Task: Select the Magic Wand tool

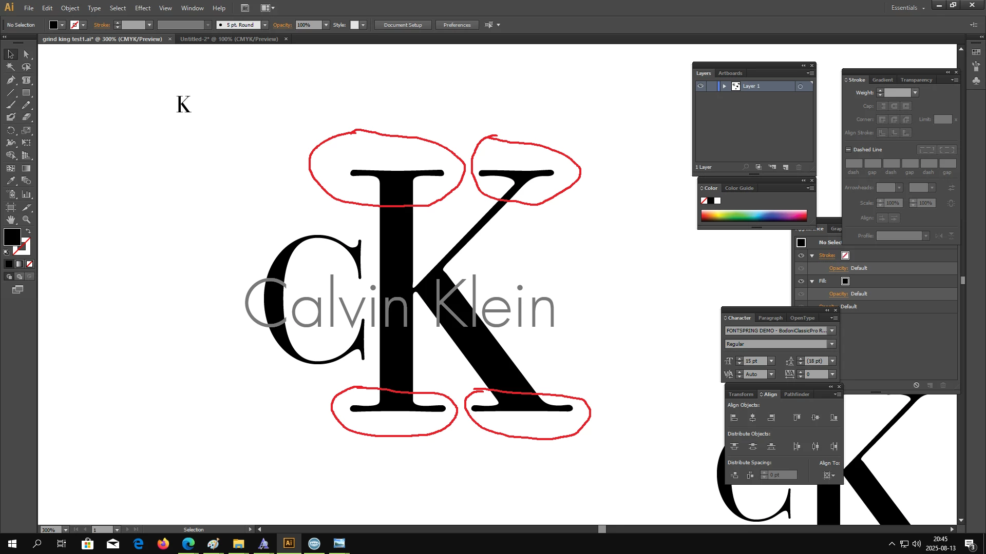Action: tap(11, 67)
